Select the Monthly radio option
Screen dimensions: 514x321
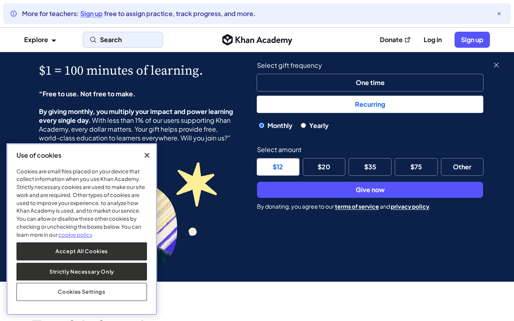[x=262, y=126]
